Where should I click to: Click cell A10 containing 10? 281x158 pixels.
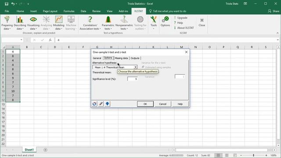coord(13,91)
